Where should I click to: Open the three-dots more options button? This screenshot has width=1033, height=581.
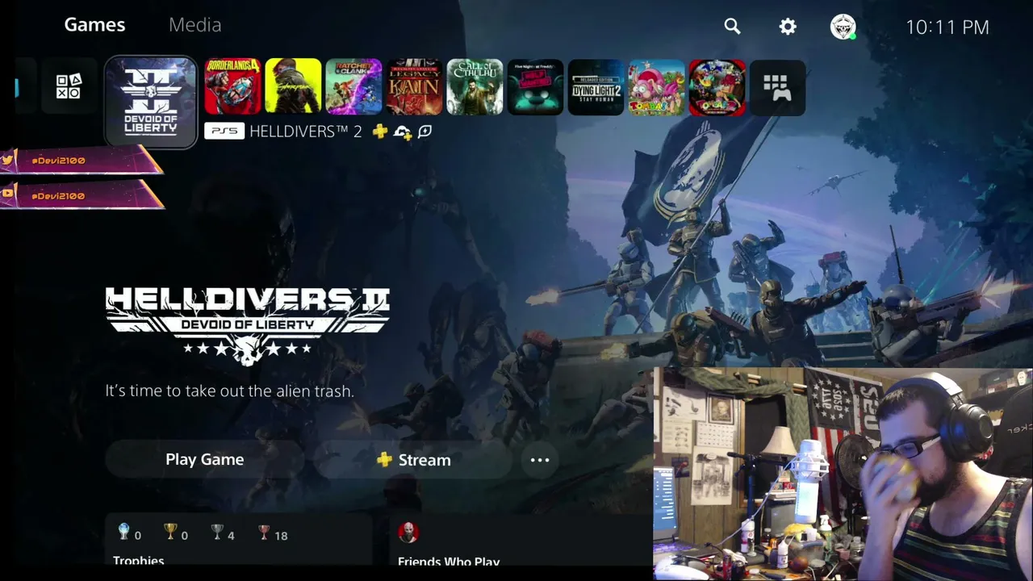540,460
